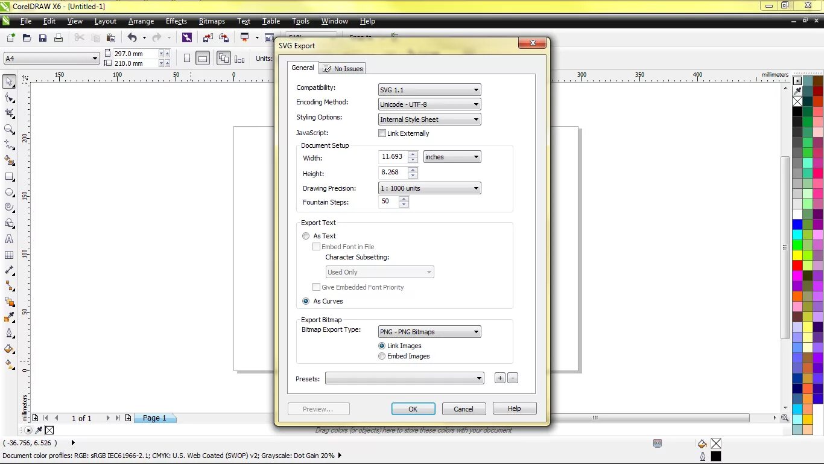Open the Bitmaps menu
Screen dimensions: 824x464
[212, 21]
